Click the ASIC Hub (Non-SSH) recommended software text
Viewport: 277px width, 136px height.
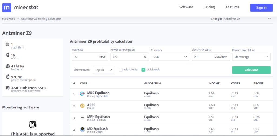28,88
